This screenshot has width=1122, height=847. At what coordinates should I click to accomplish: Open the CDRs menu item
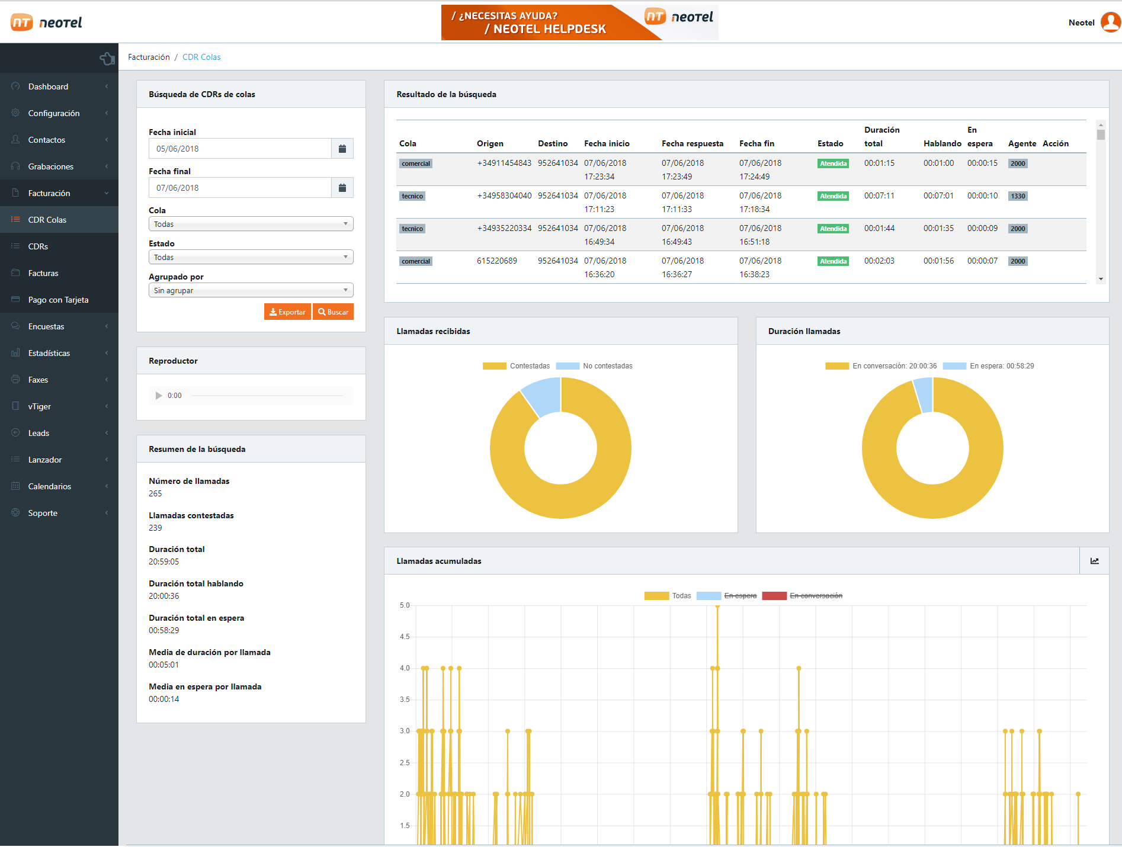tap(38, 246)
